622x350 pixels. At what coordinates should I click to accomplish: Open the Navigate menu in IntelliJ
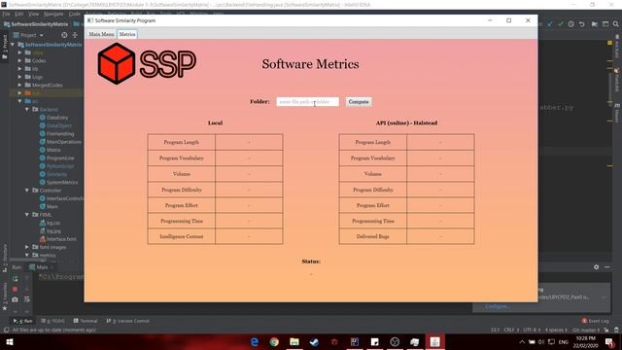[53, 14]
